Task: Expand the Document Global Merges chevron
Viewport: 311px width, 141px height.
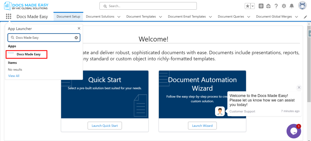Action: pyautogui.click(x=296, y=17)
